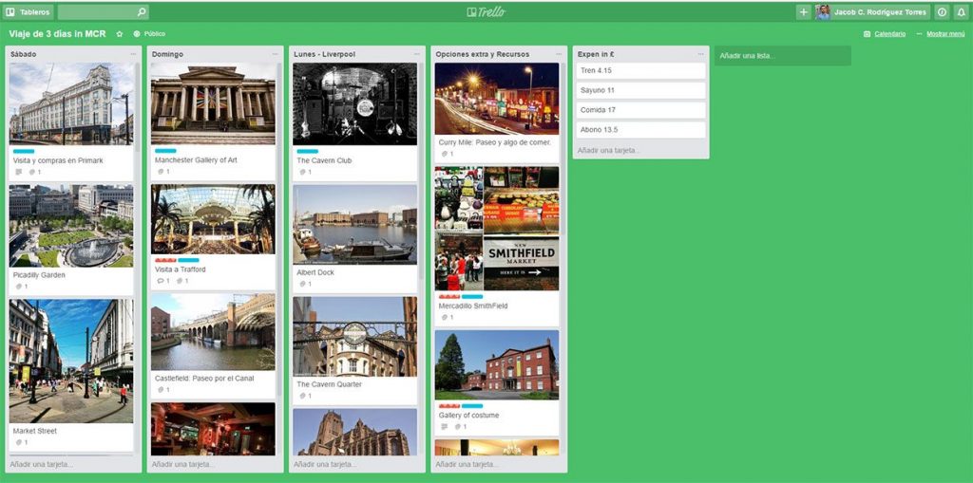Image resolution: width=973 pixels, height=483 pixels.
Task: Open Opciones extra y Recursos list menu
Action: (559, 54)
